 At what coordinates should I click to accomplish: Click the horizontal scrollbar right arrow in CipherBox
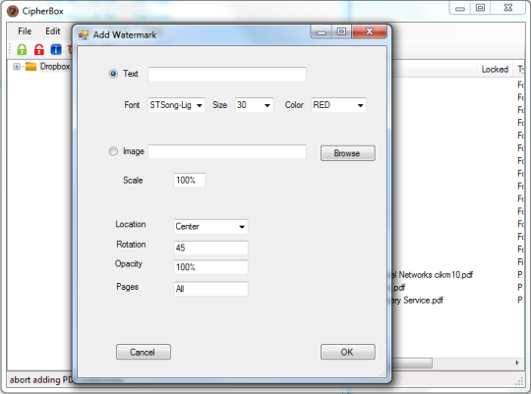(x=517, y=363)
